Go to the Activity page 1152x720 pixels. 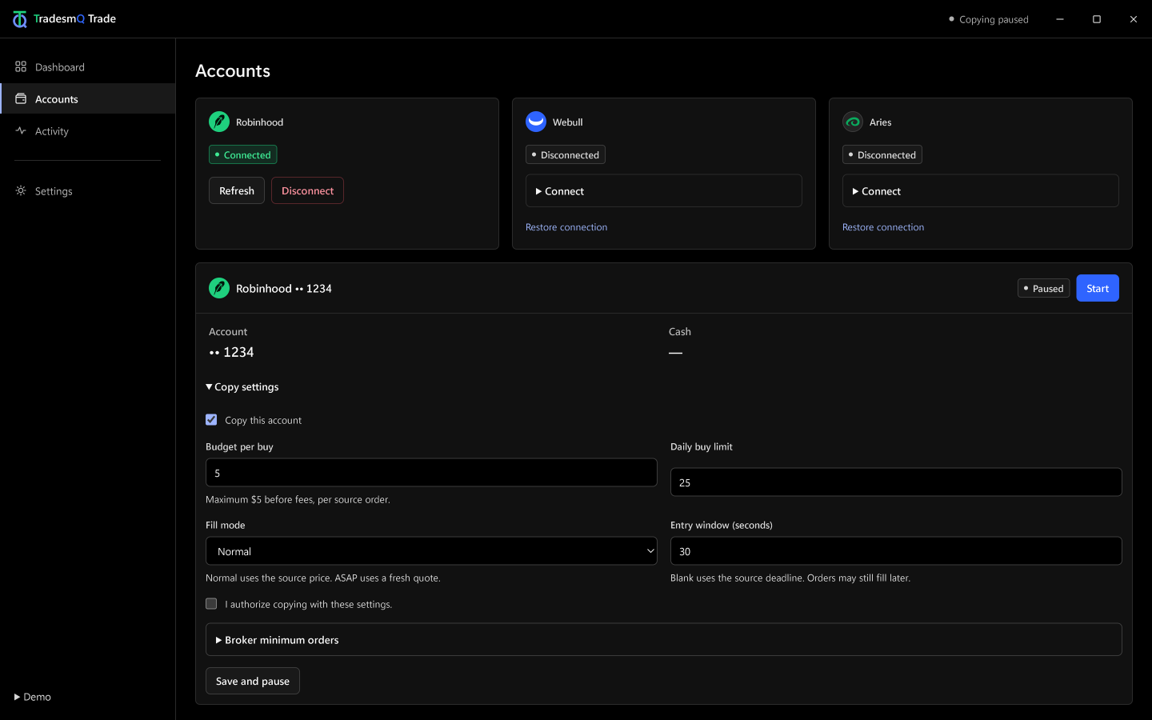coord(88,130)
